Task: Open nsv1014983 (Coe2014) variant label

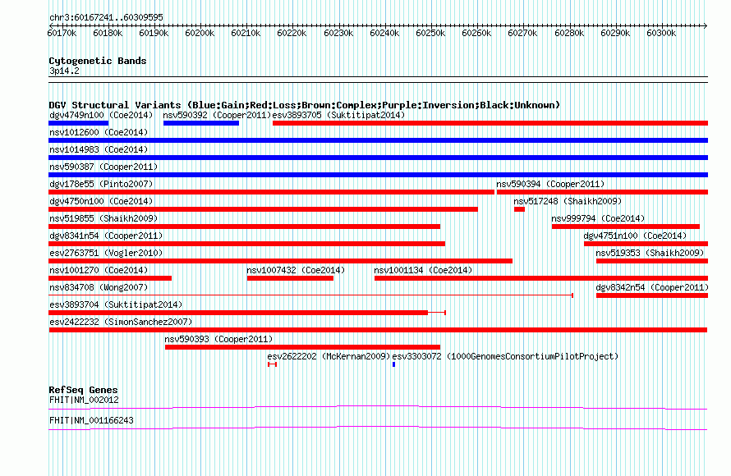Action: pyautogui.click(x=99, y=149)
